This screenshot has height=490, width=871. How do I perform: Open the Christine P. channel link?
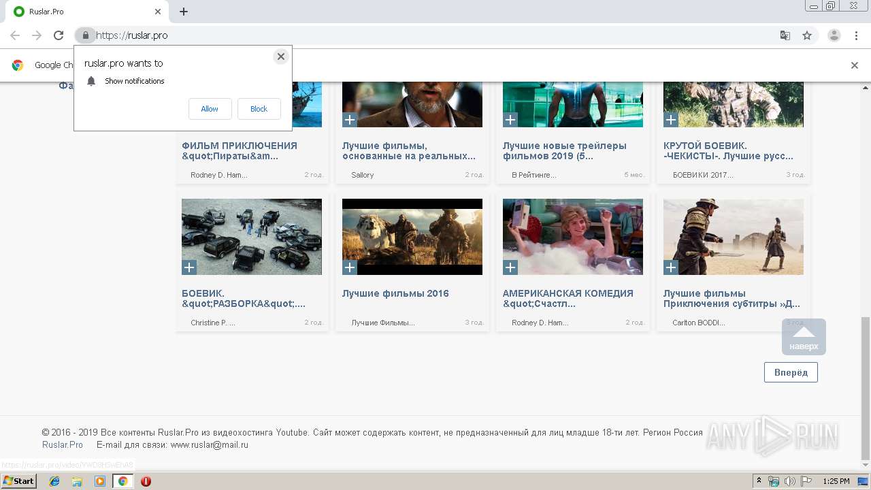click(x=213, y=323)
